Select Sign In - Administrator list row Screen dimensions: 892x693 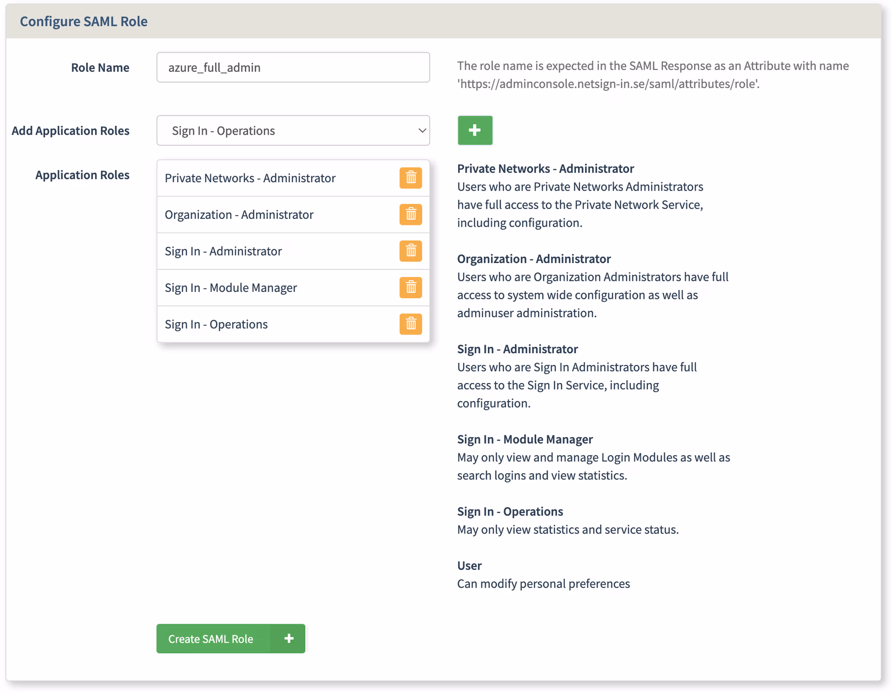[223, 251]
